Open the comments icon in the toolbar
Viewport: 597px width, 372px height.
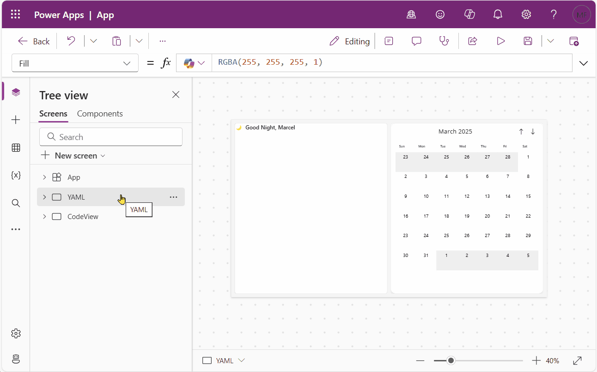[x=416, y=41]
